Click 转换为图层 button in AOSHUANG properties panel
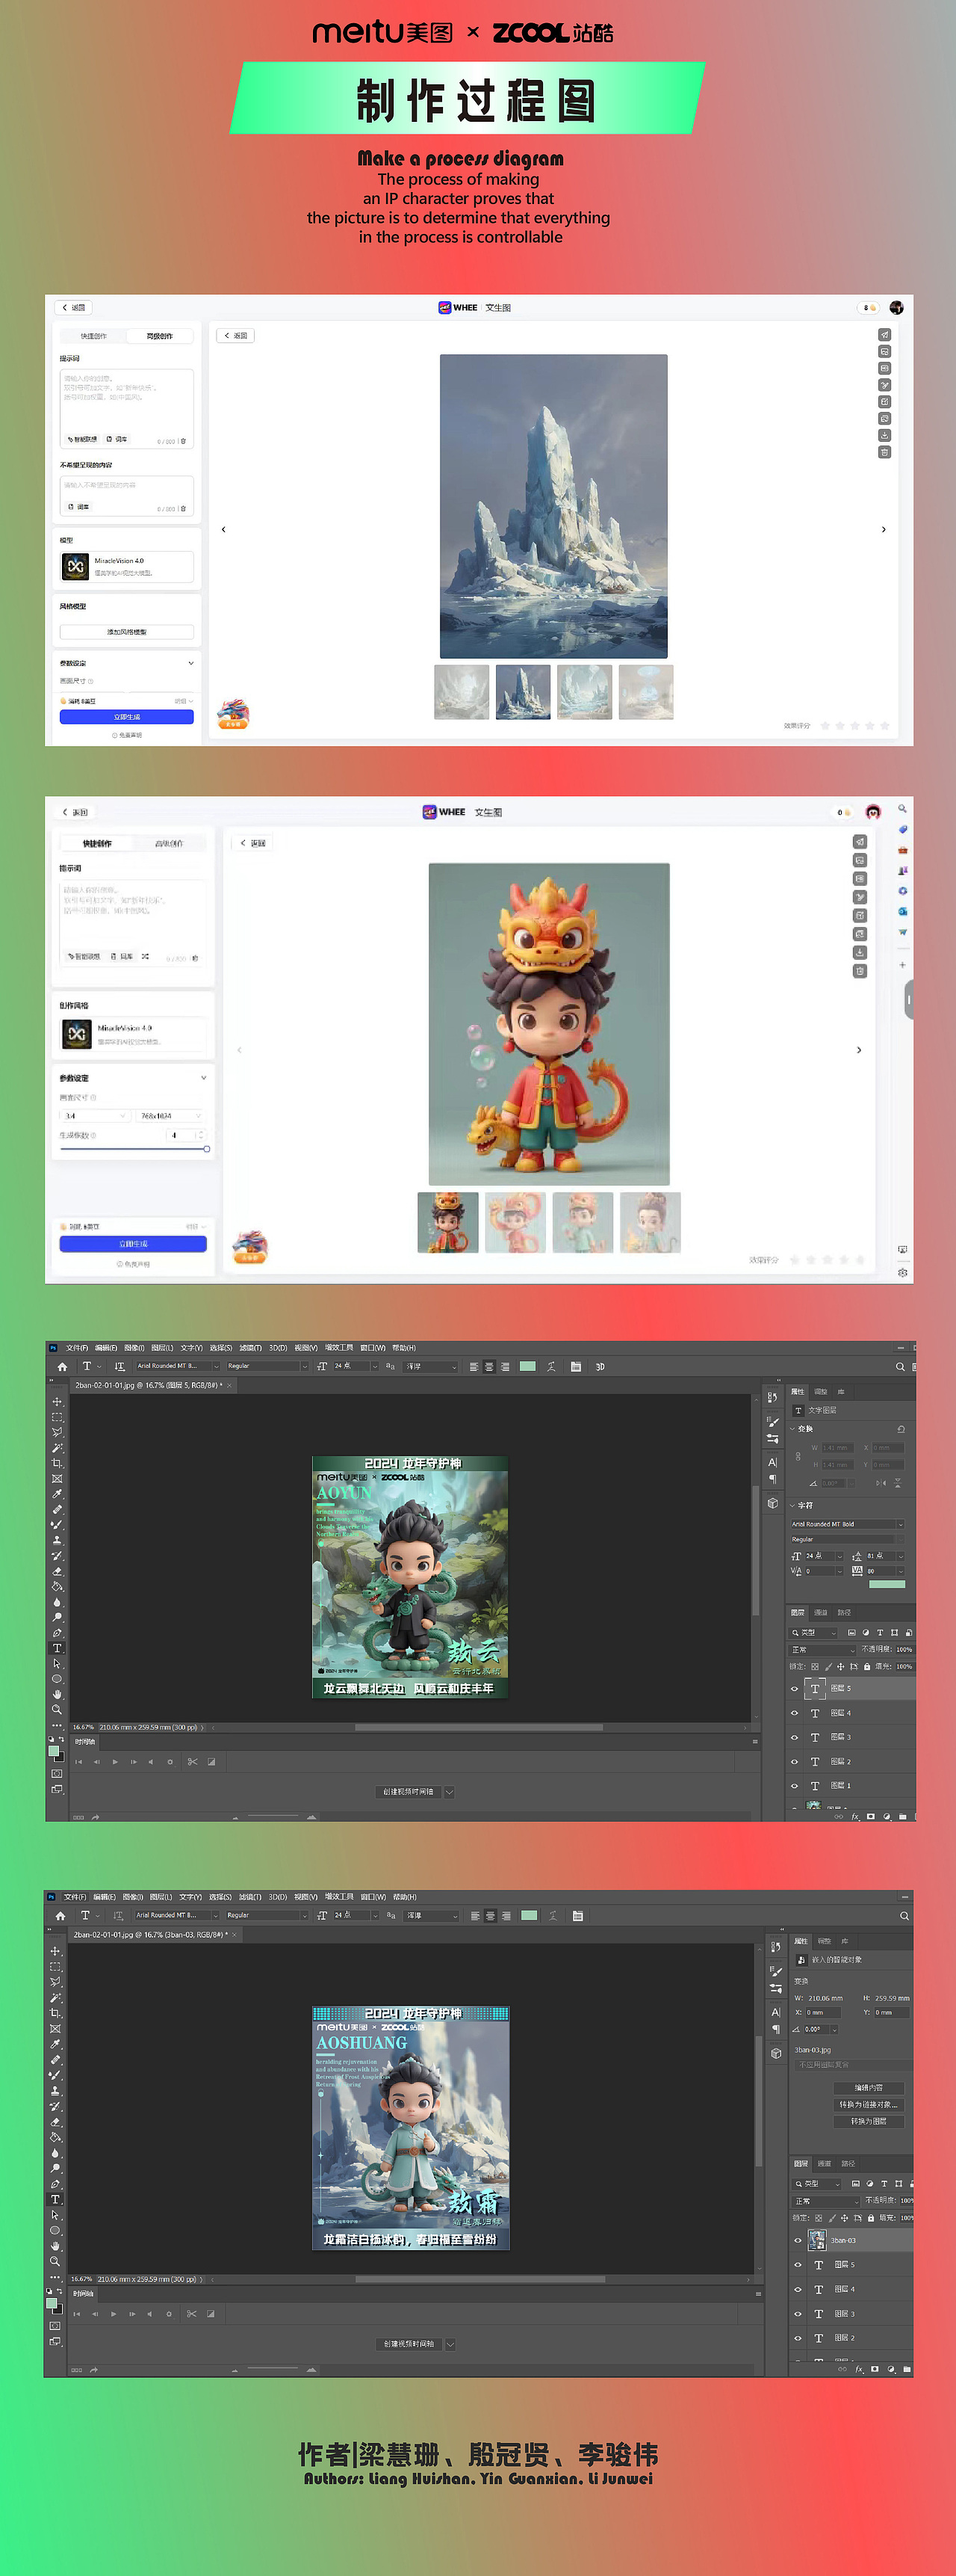 tap(868, 2121)
